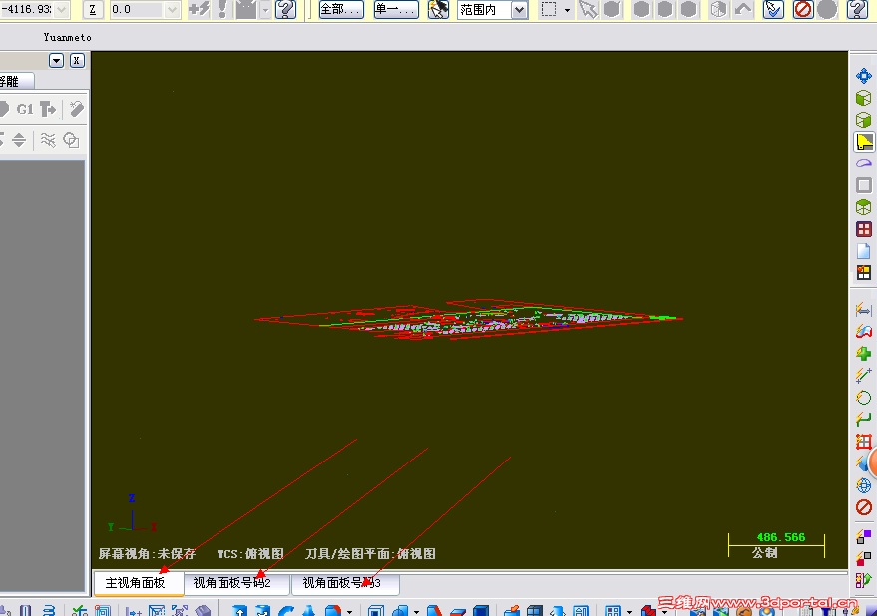Screen dimensions: 877x616
Task: Open the rectangle selection method dropdown arrow
Action: coord(567,10)
